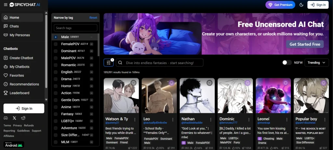Open Leaderboard in sidebar
333x150 pixels.
pos(22,93)
